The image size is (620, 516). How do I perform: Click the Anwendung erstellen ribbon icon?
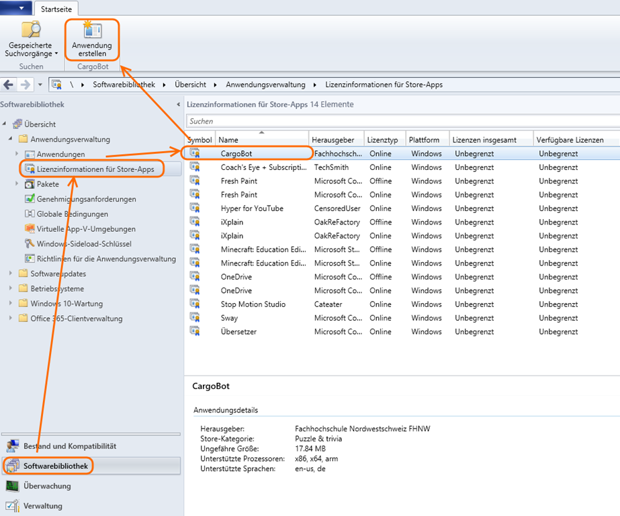click(91, 30)
